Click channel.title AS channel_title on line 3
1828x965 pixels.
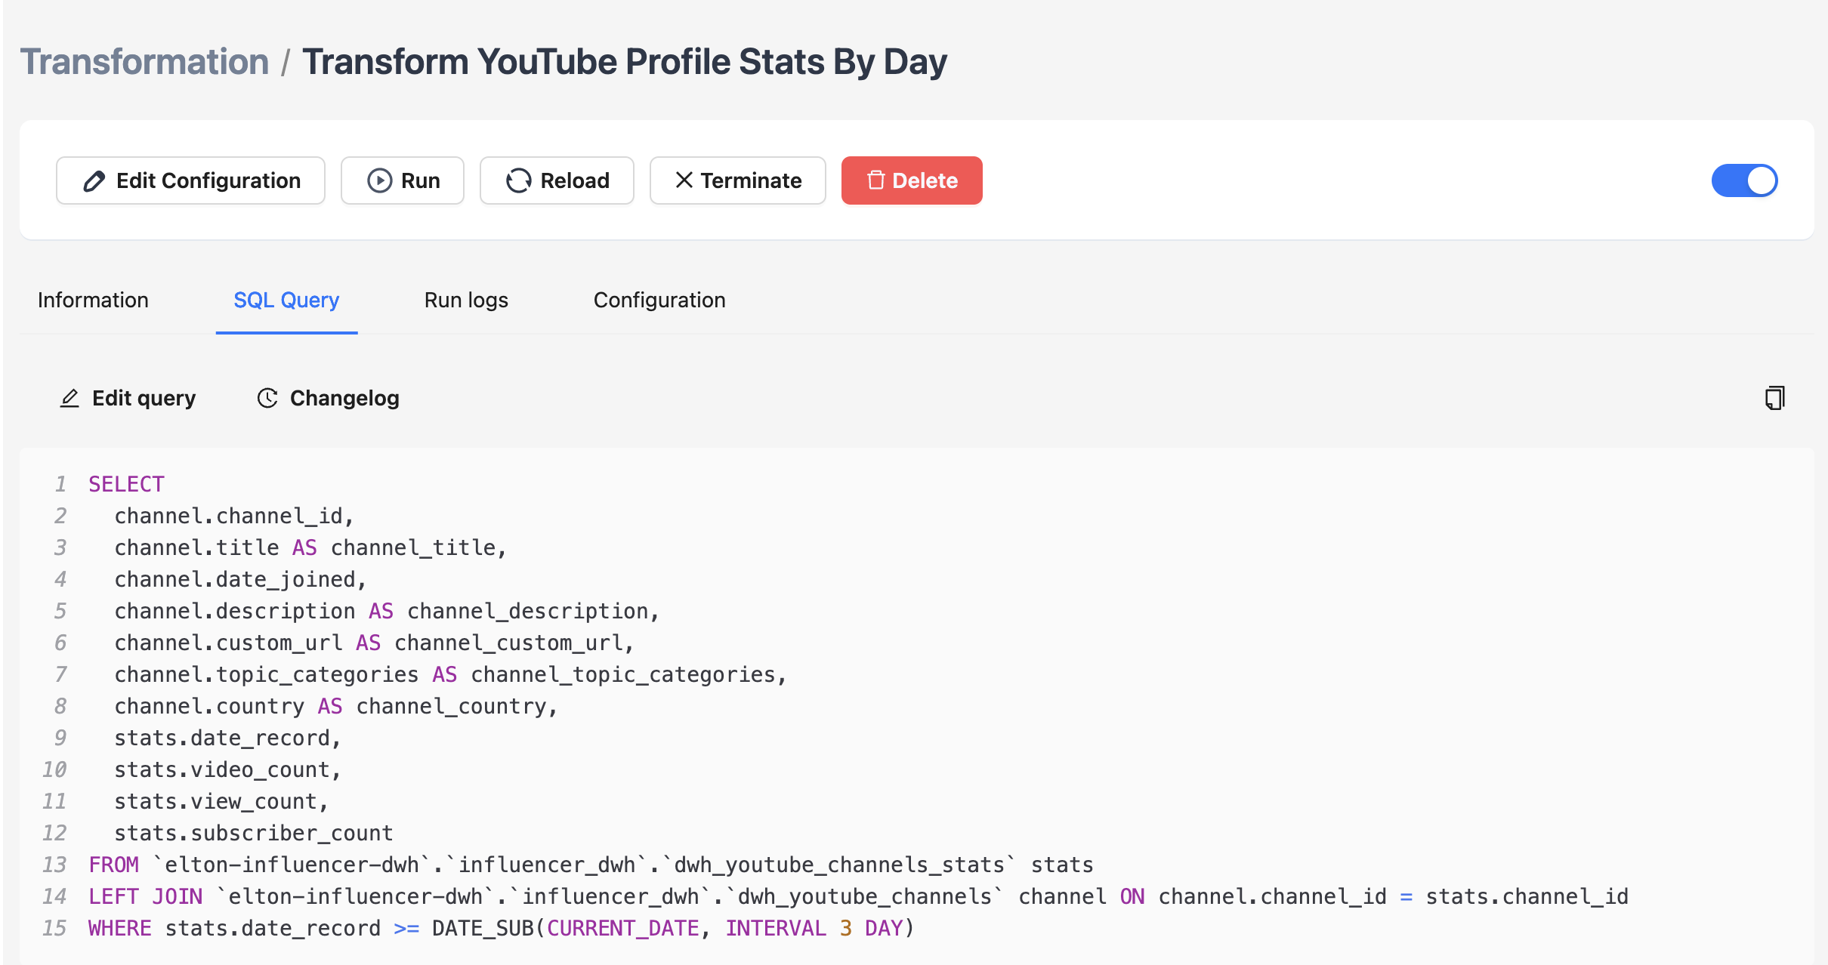(x=310, y=547)
